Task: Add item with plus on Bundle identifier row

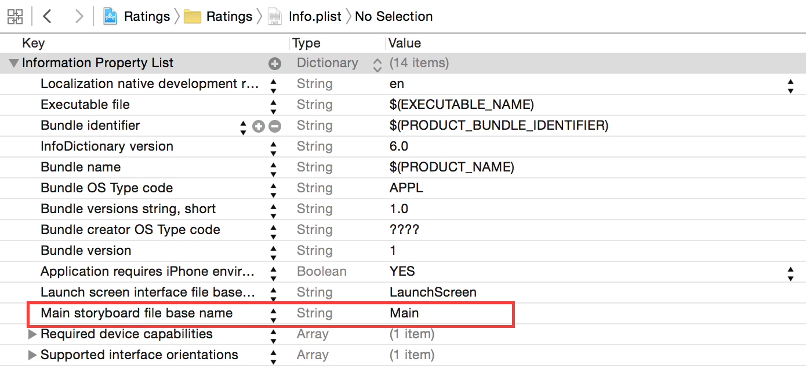Action: point(259,126)
